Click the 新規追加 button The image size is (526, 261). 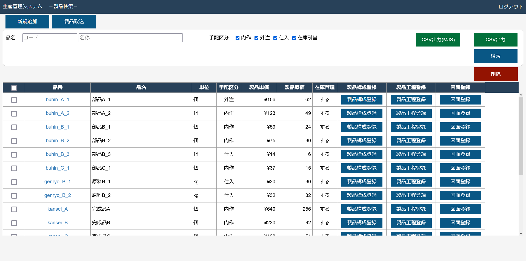pyautogui.click(x=27, y=22)
